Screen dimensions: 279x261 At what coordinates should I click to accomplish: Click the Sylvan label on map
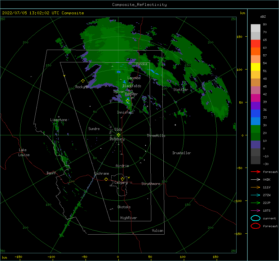pyautogui.click(x=119, y=92)
